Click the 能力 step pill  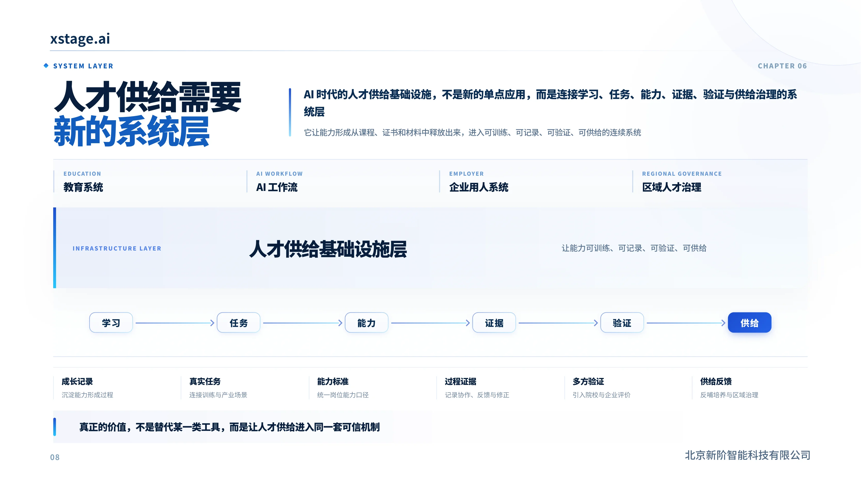coord(366,323)
